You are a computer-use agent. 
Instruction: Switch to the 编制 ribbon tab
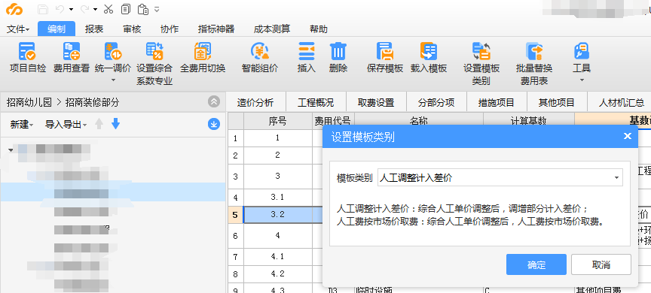57,29
